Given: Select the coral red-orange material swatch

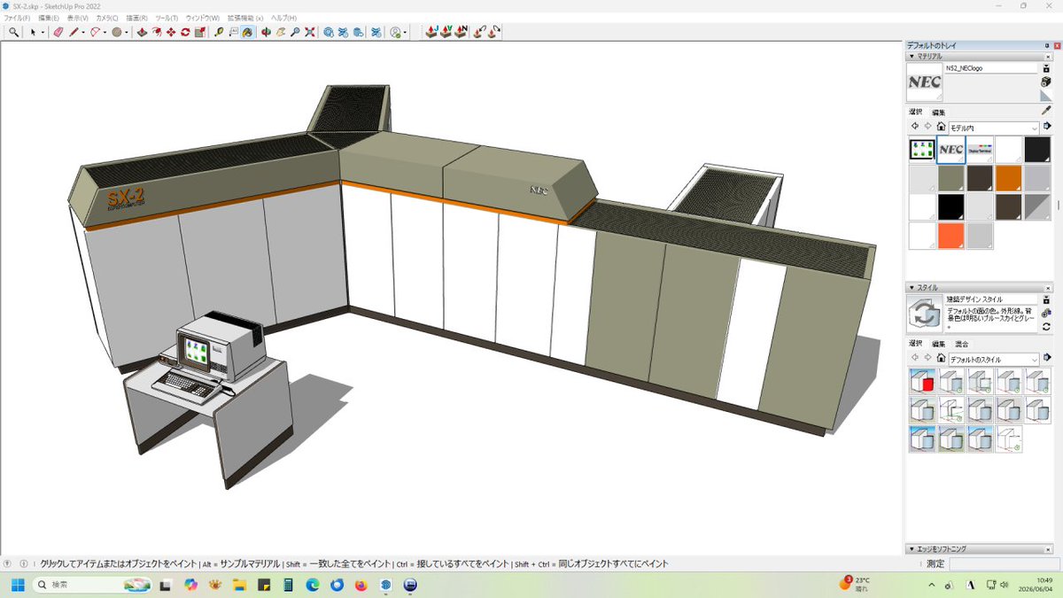Looking at the screenshot, I should click(x=950, y=235).
